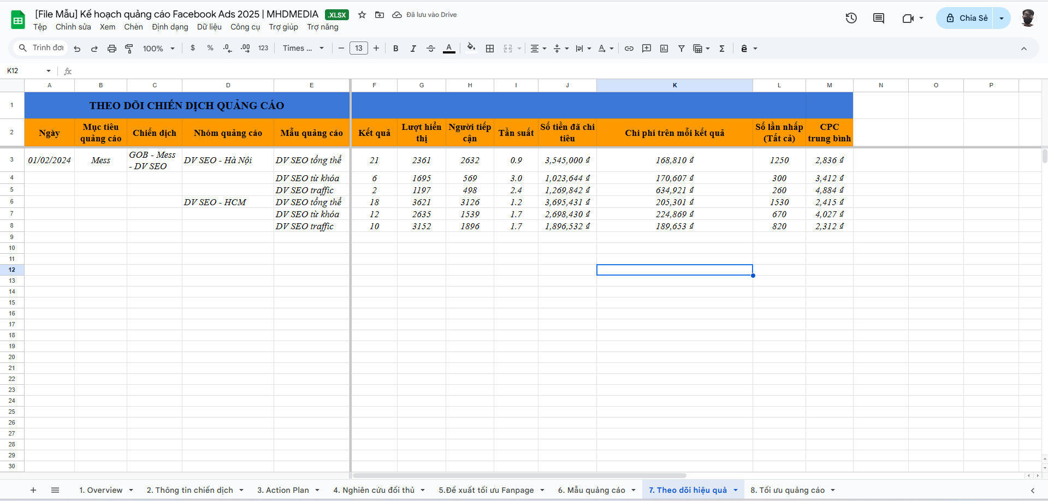Toggle italic formatting

pos(413,49)
